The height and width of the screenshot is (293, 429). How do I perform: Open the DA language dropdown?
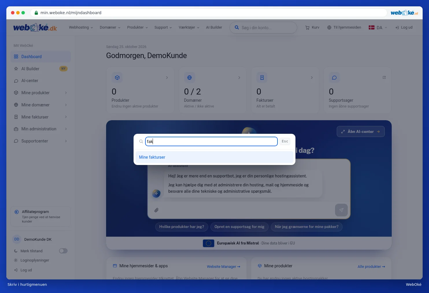coord(378,27)
